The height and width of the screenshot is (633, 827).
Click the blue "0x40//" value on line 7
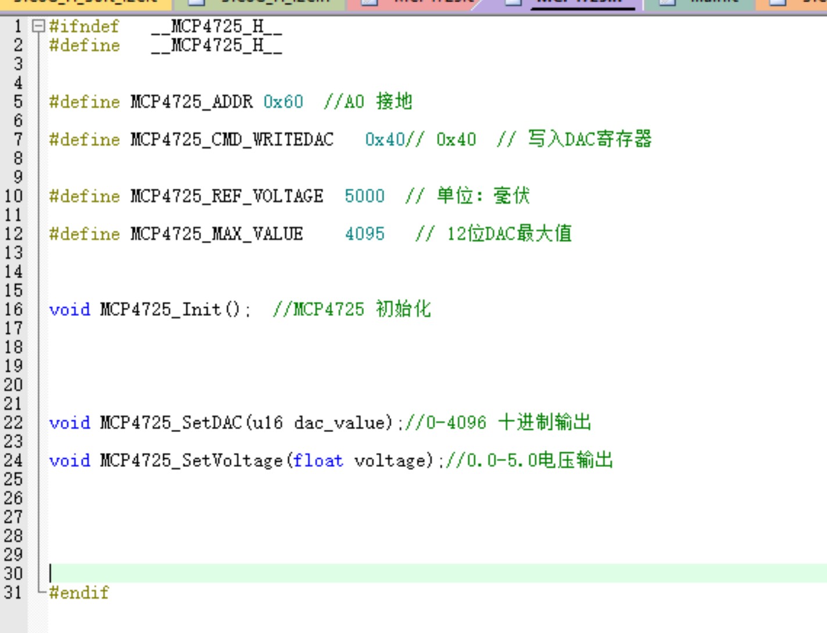click(x=395, y=140)
